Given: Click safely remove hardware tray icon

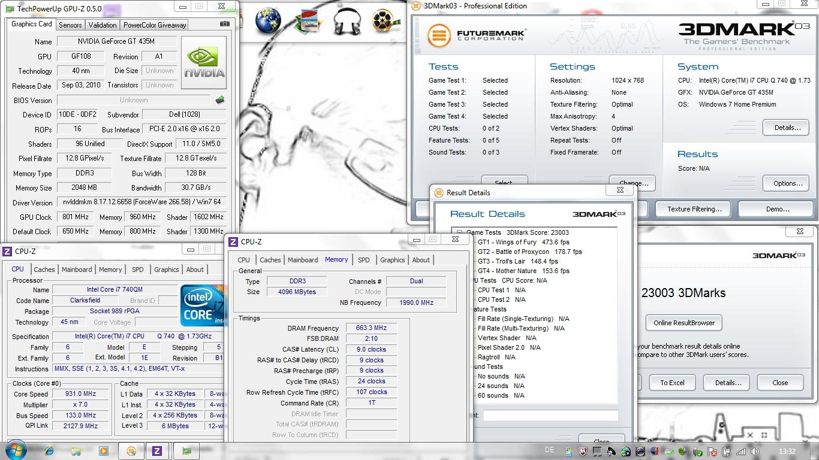Looking at the screenshot, I should coord(697,452).
